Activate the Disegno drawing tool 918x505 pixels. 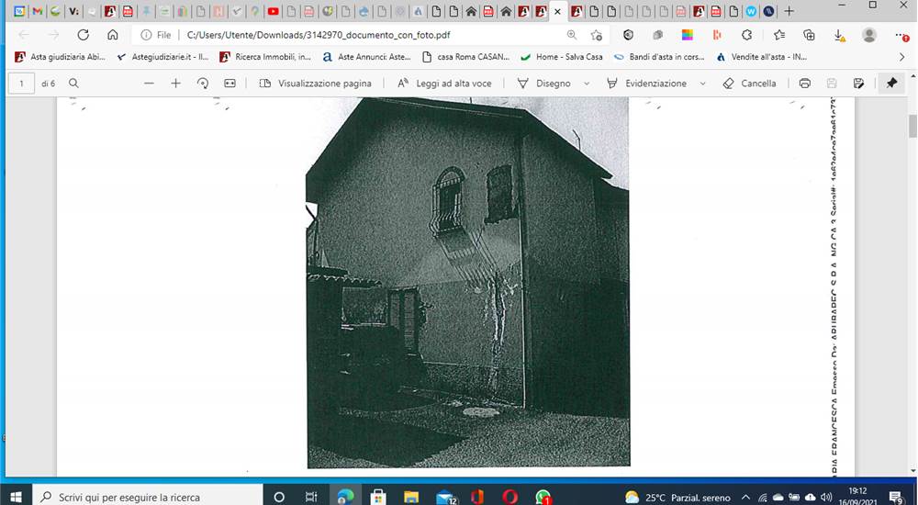pyautogui.click(x=543, y=84)
